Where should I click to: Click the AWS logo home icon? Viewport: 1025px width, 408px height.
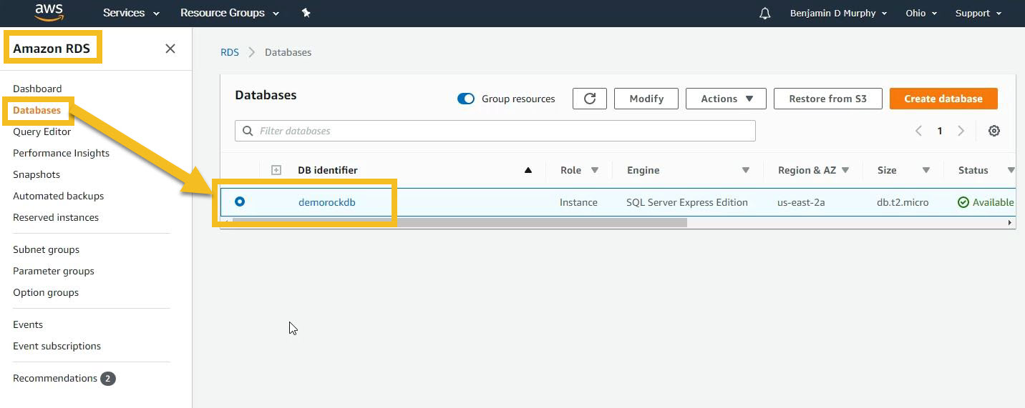click(x=49, y=12)
